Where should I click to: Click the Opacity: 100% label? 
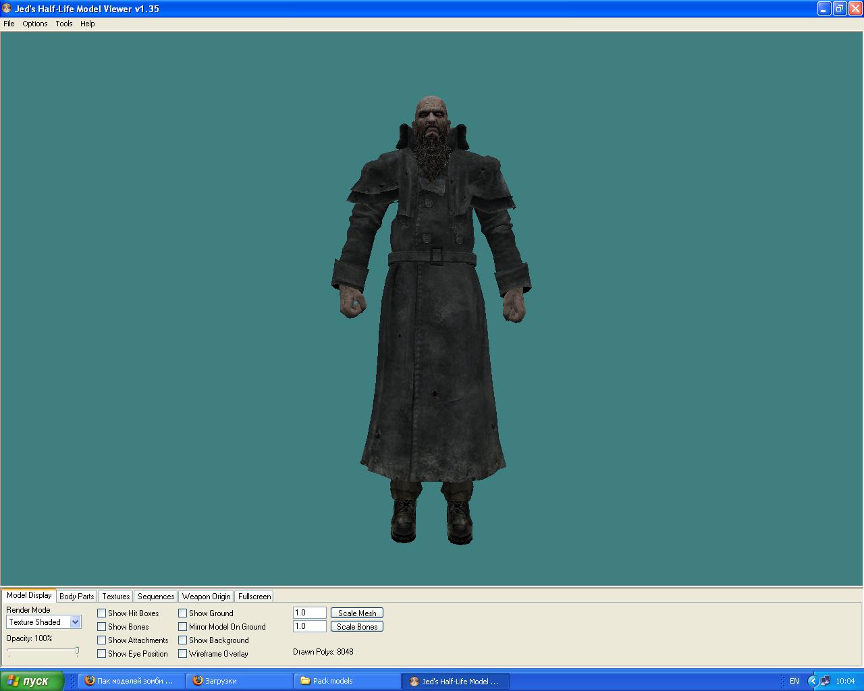[x=29, y=638]
